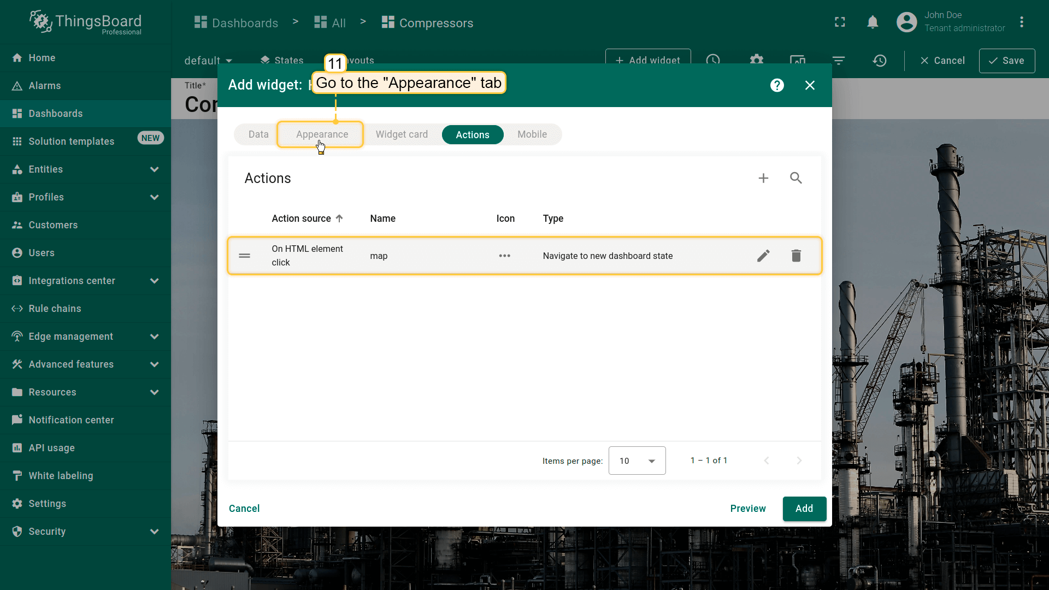Viewport: 1049px width, 590px height.
Task: Delete the map action with trash icon
Action: 796,256
